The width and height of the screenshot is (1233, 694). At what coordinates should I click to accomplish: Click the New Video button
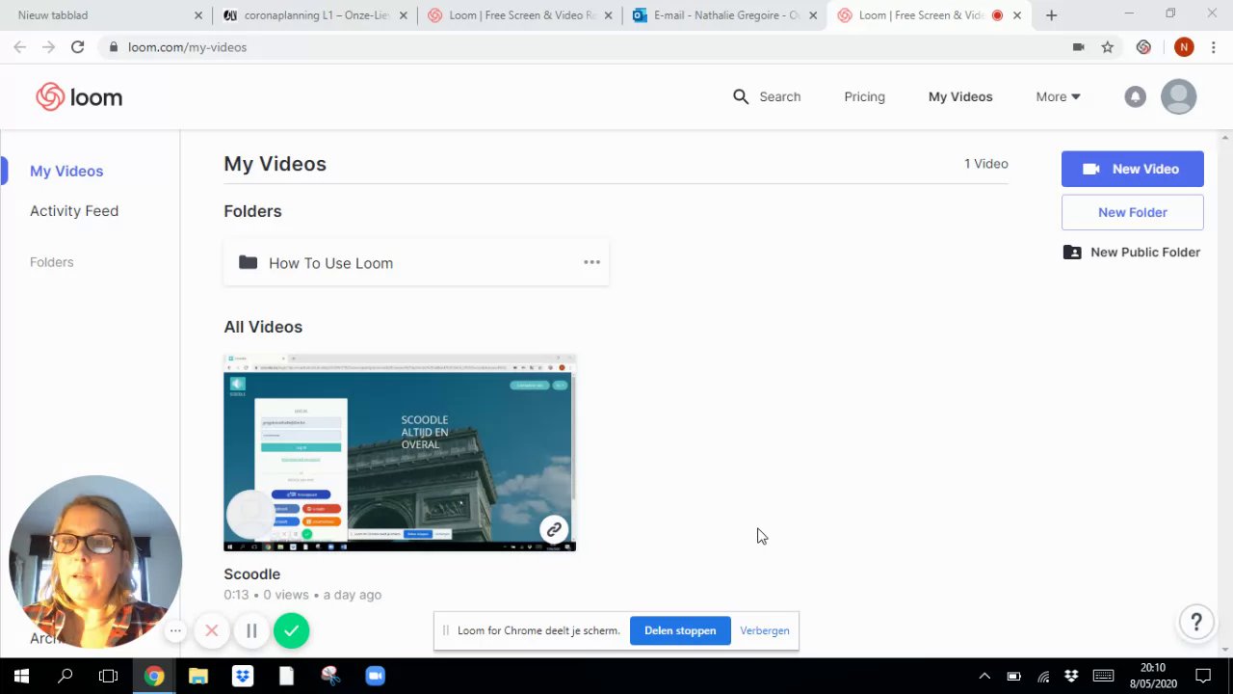point(1133,169)
